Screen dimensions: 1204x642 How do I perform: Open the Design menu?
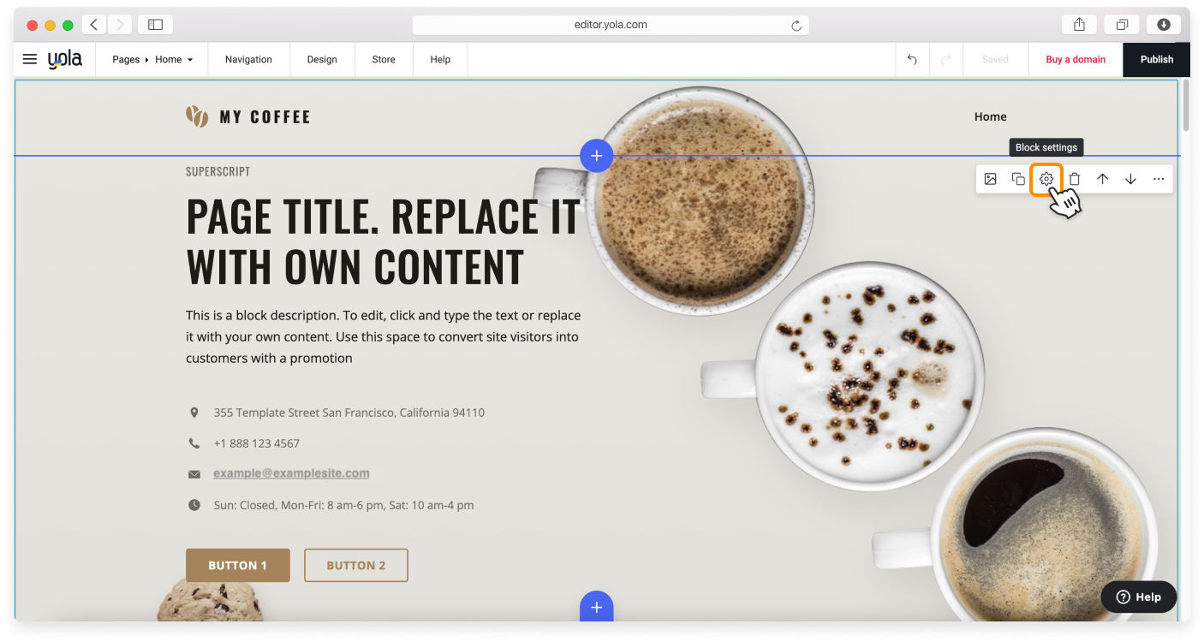coord(322,60)
